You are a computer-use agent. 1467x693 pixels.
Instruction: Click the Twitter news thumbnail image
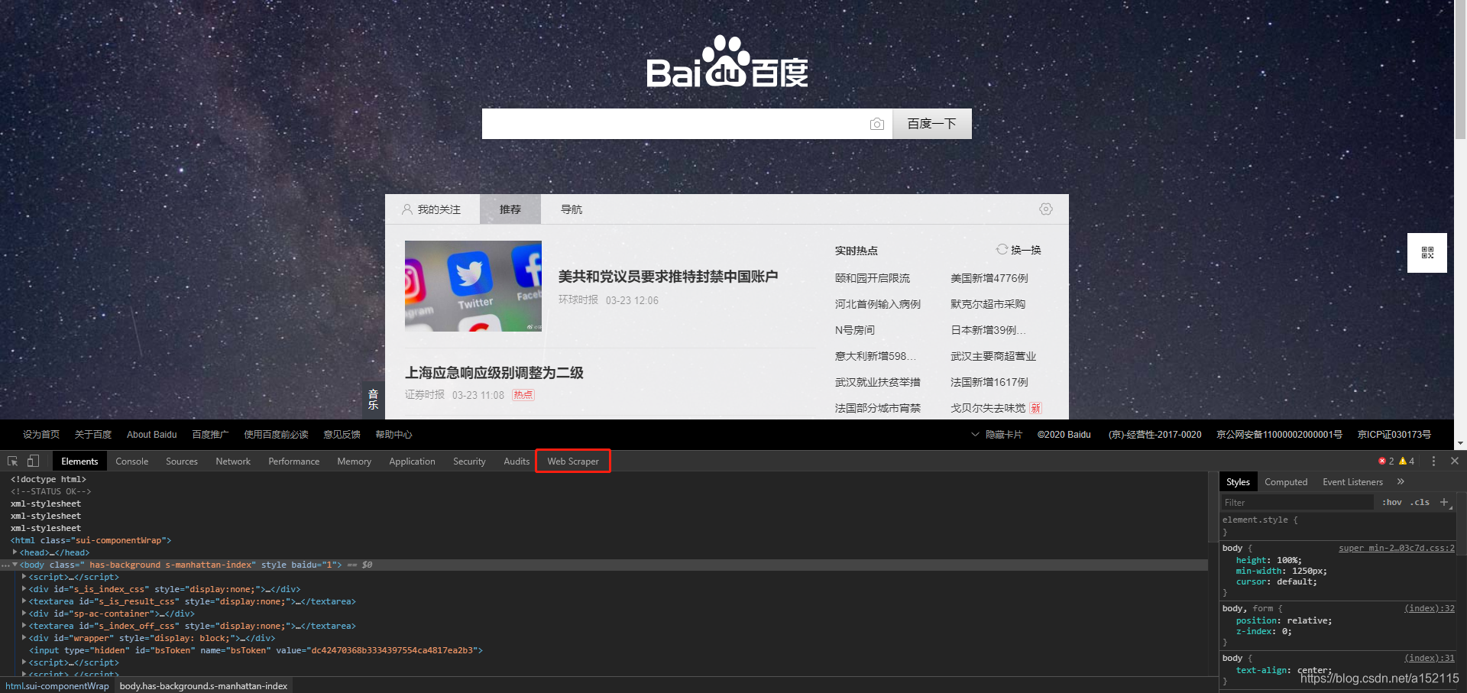click(x=473, y=286)
